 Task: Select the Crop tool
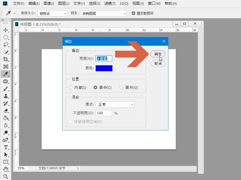pos(6,59)
